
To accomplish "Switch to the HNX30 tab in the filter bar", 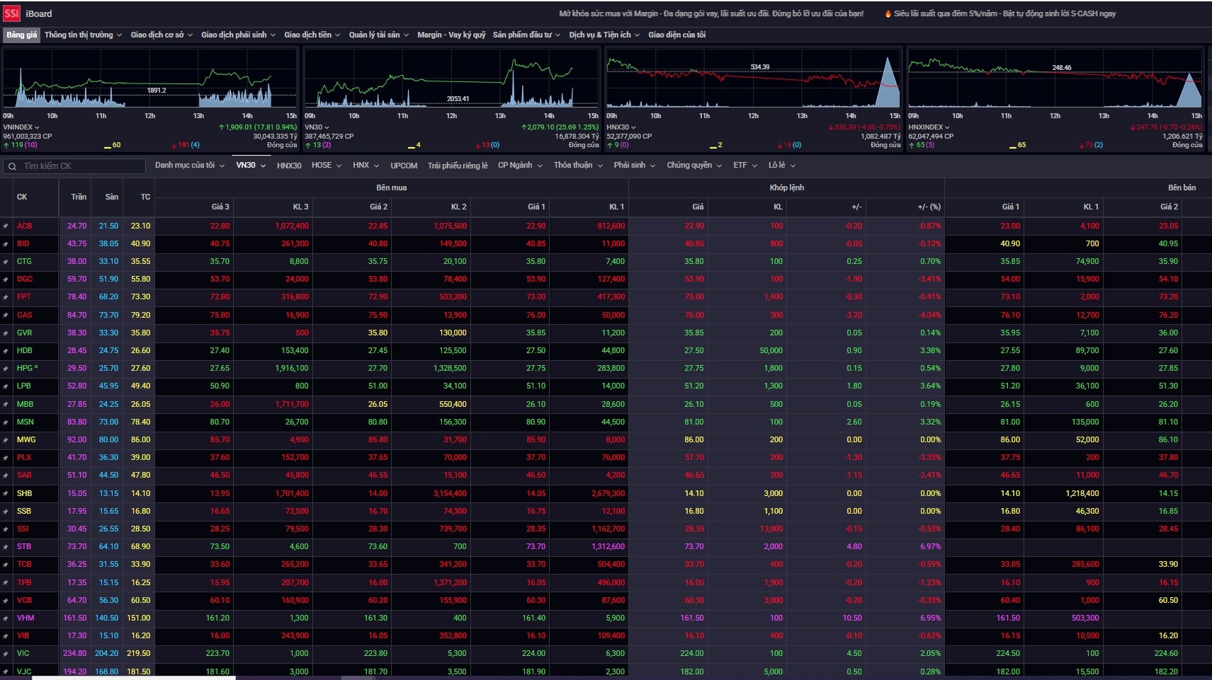I will point(289,166).
